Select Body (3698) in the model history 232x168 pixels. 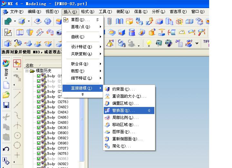click(58, 143)
